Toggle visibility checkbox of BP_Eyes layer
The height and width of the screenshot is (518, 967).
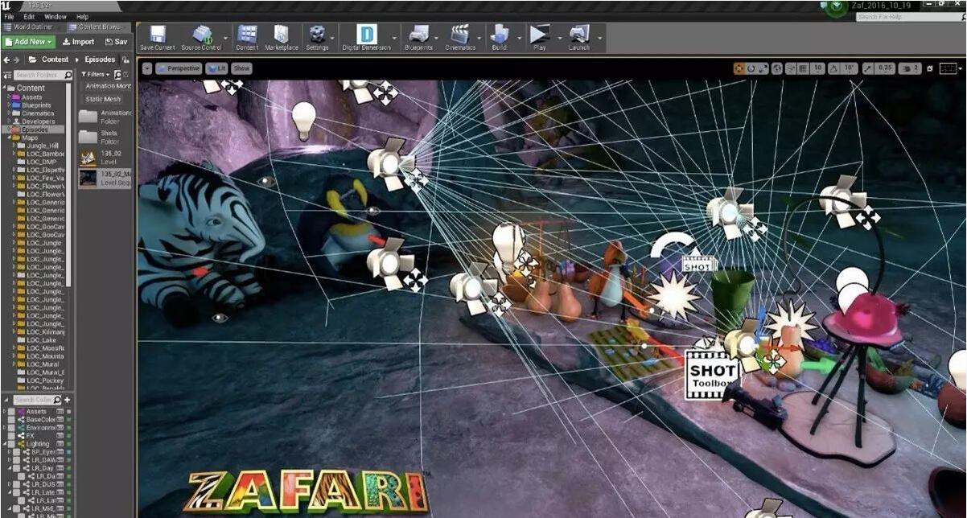pyautogui.click(x=16, y=451)
